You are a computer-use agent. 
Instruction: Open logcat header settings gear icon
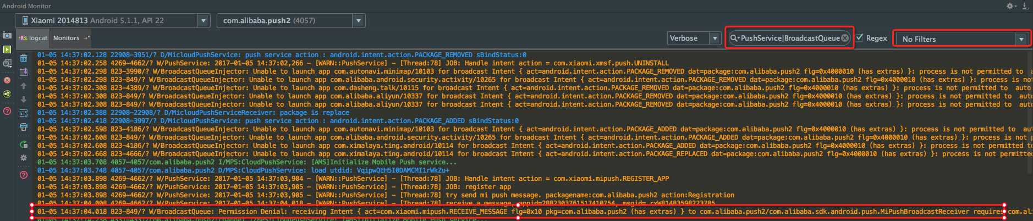tap(24, 158)
